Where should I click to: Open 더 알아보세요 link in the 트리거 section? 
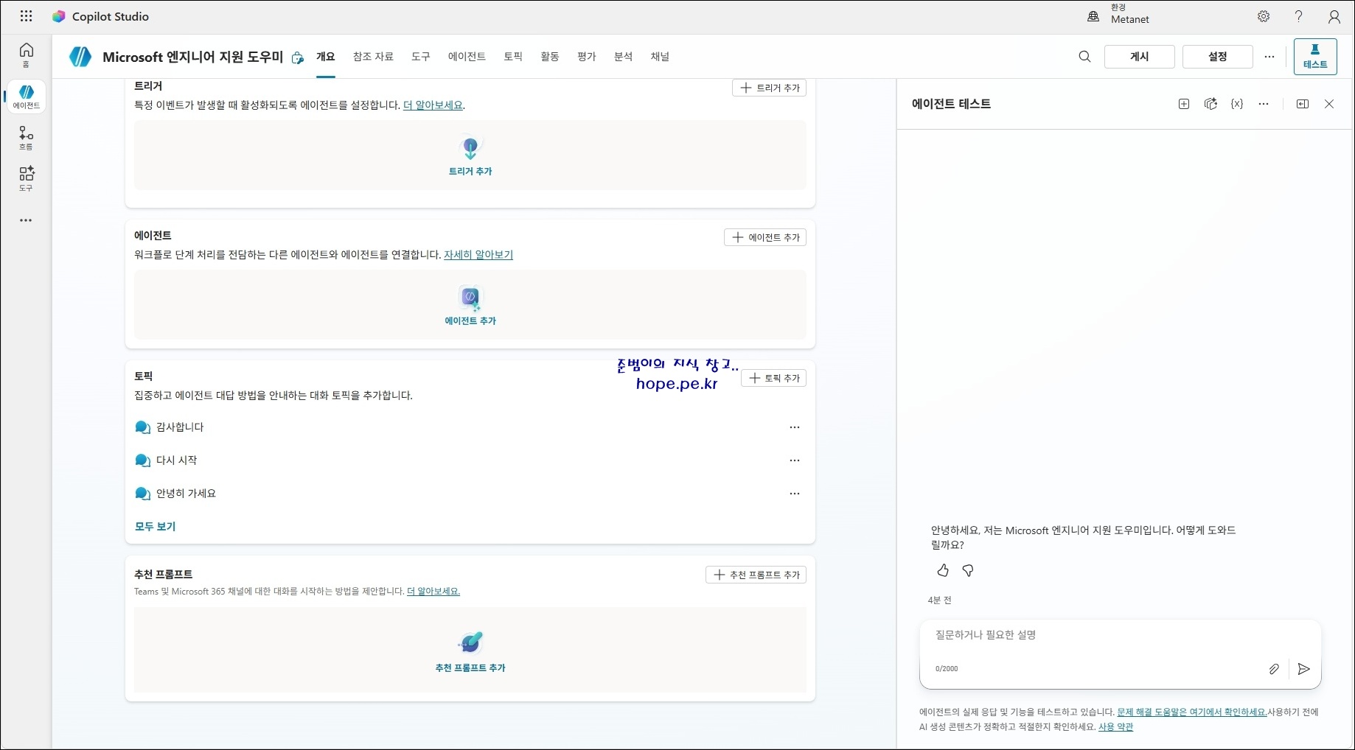point(433,105)
